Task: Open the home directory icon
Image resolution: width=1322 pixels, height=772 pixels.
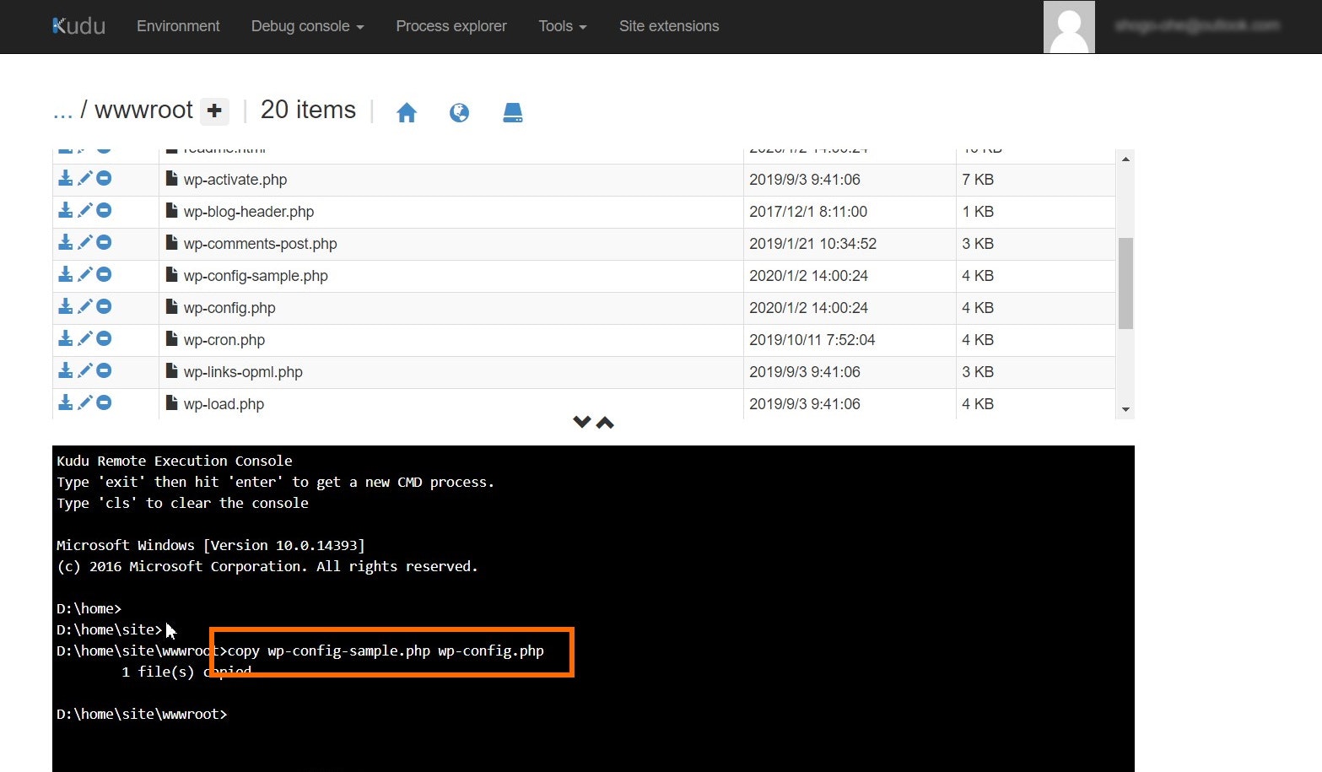Action: [x=407, y=111]
